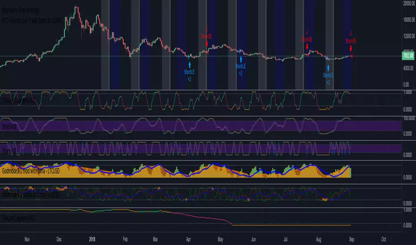Click Nov on the time axis
This screenshot has height=245, width=416.
(x=27, y=240)
